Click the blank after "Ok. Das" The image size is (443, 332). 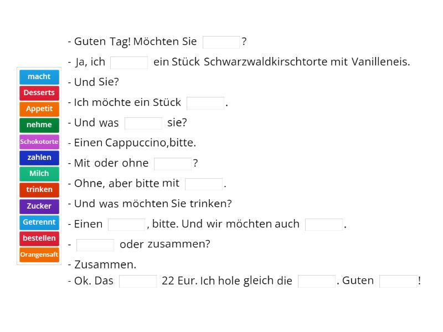click(137, 281)
